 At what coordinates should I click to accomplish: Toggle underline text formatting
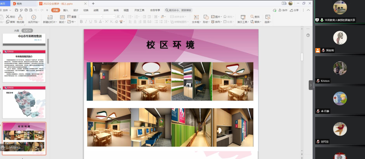(x=91, y=22)
